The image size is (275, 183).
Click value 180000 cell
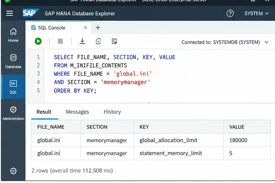(x=247, y=140)
